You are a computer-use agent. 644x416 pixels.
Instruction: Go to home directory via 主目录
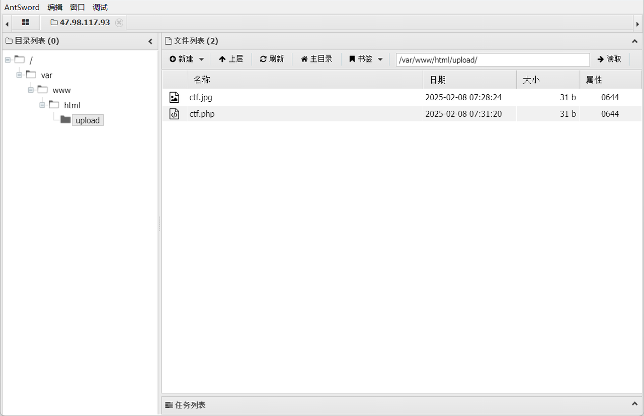pyautogui.click(x=316, y=59)
